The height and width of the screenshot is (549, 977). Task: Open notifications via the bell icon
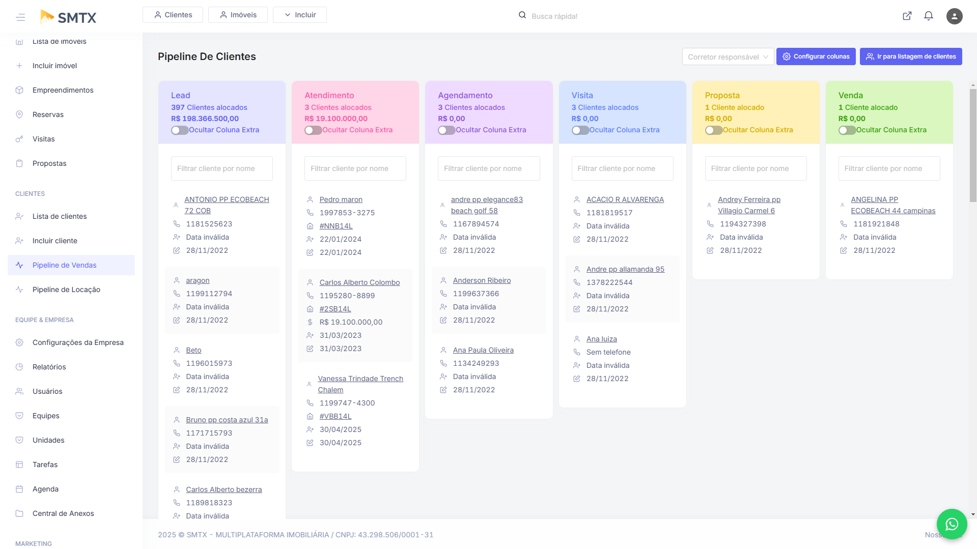928,16
